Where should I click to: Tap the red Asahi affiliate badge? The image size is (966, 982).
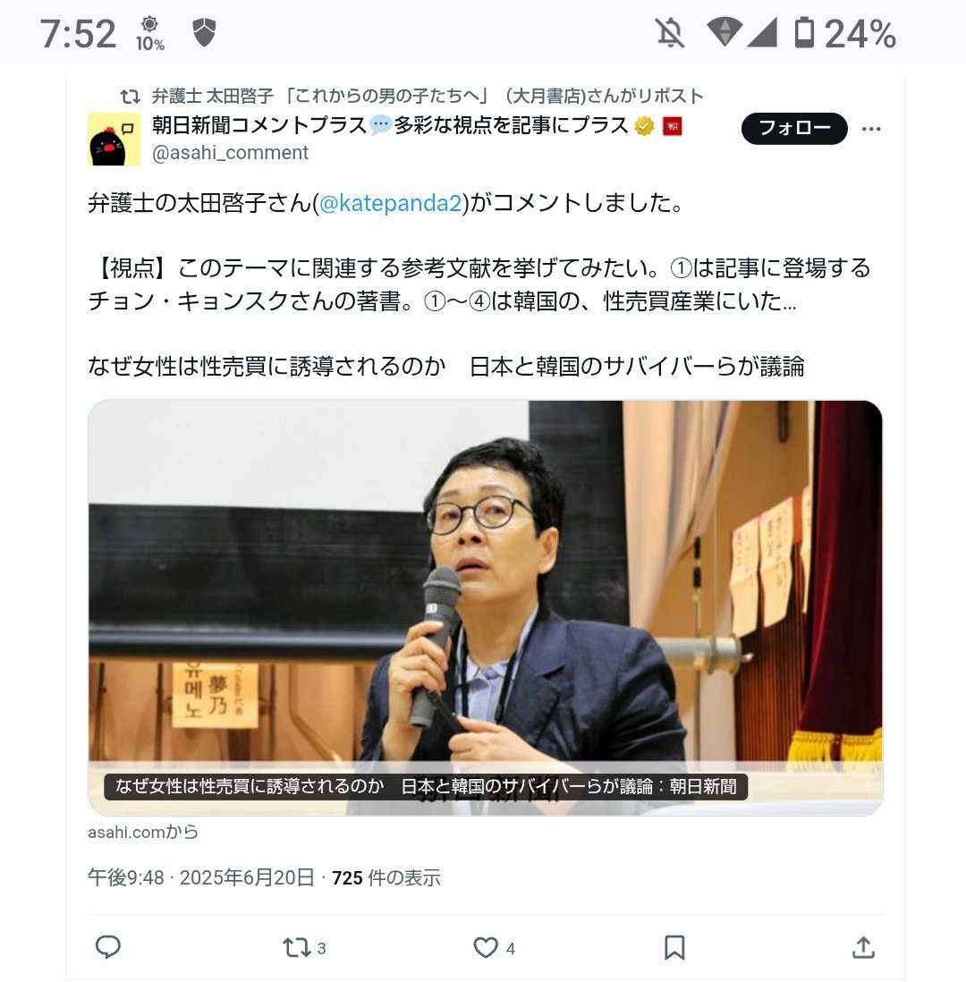tap(673, 126)
